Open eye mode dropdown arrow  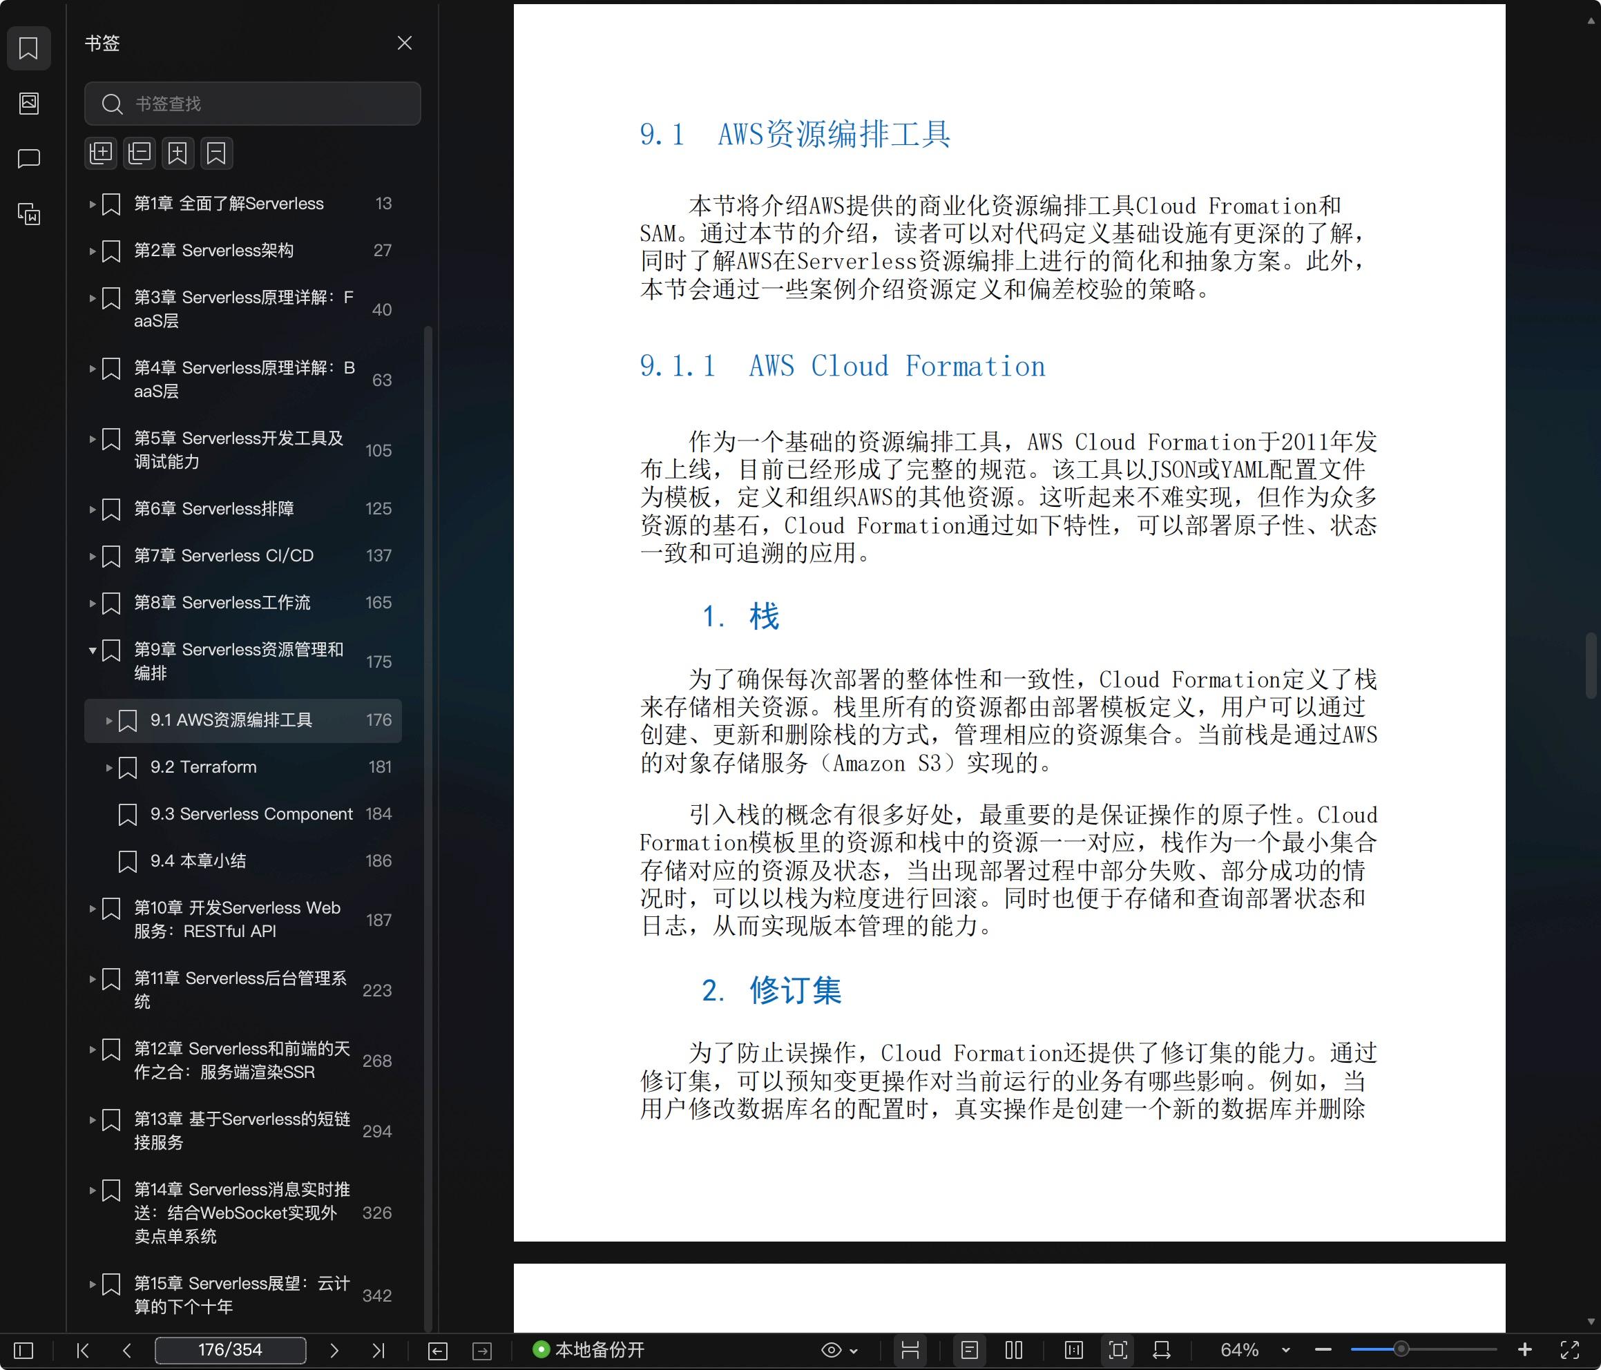click(x=854, y=1351)
